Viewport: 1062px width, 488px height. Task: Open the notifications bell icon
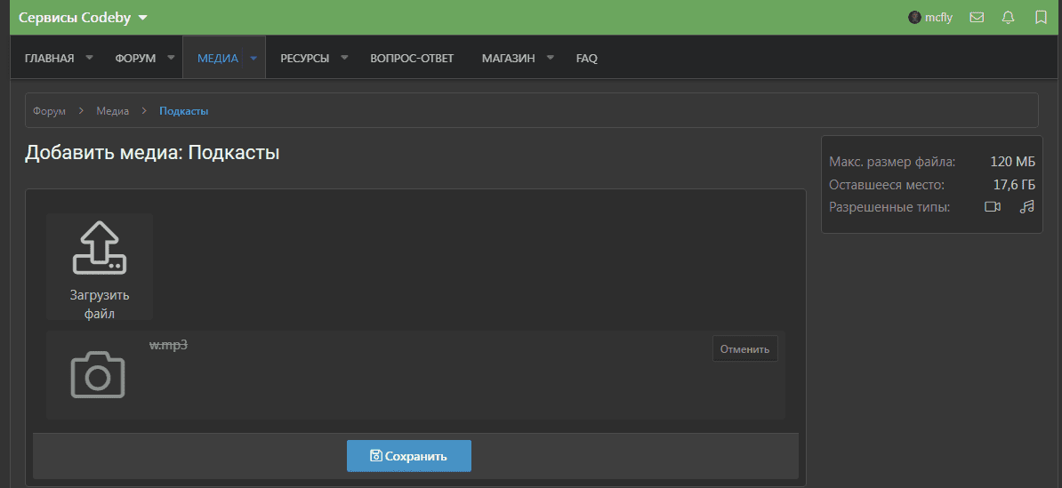[x=1008, y=17]
